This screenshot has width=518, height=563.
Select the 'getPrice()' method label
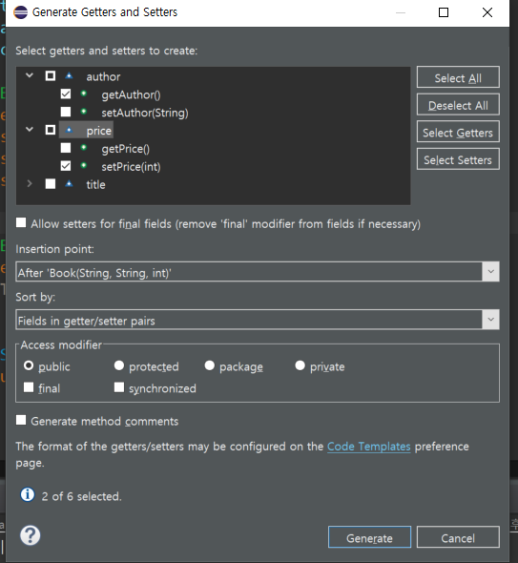click(126, 149)
